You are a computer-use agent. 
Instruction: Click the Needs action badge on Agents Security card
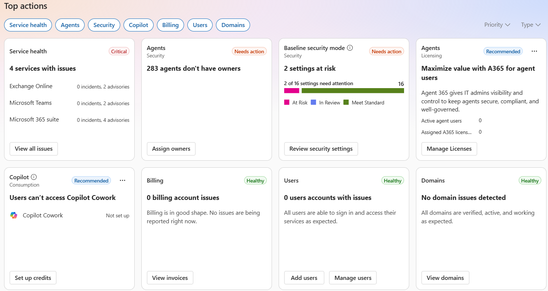tap(249, 51)
